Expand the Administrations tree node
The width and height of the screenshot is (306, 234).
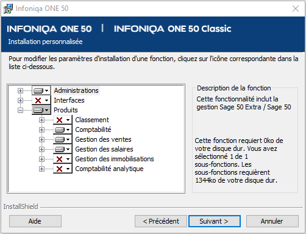point(20,90)
